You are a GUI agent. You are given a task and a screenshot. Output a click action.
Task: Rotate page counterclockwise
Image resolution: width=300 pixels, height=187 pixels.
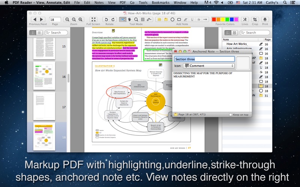[x=106, y=19]
